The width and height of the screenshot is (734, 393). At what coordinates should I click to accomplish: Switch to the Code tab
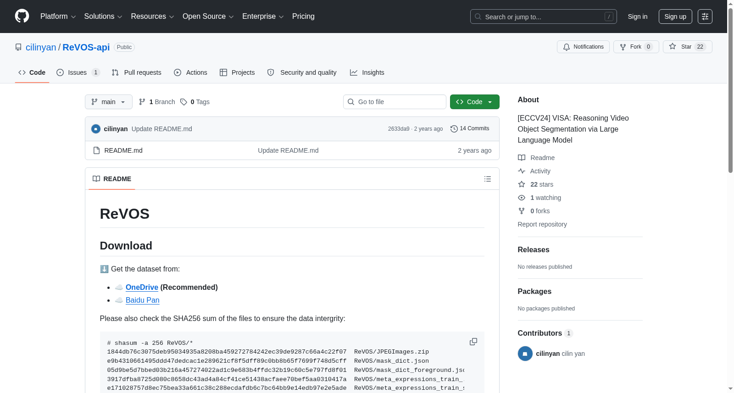coord(32,72)
